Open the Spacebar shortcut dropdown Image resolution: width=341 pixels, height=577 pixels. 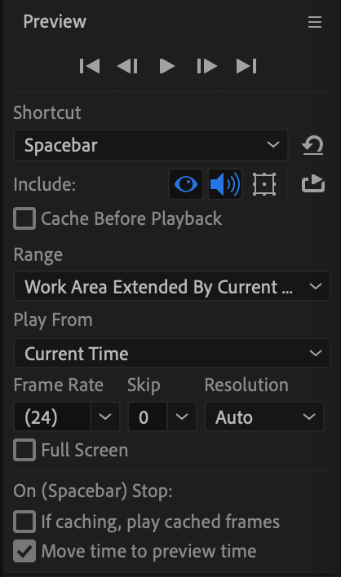151,145
